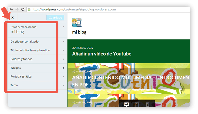This screenshot has width=198, height=114.
Task: Click the SignoBlog logo image in preview
Action: click(x=77, y=23)
